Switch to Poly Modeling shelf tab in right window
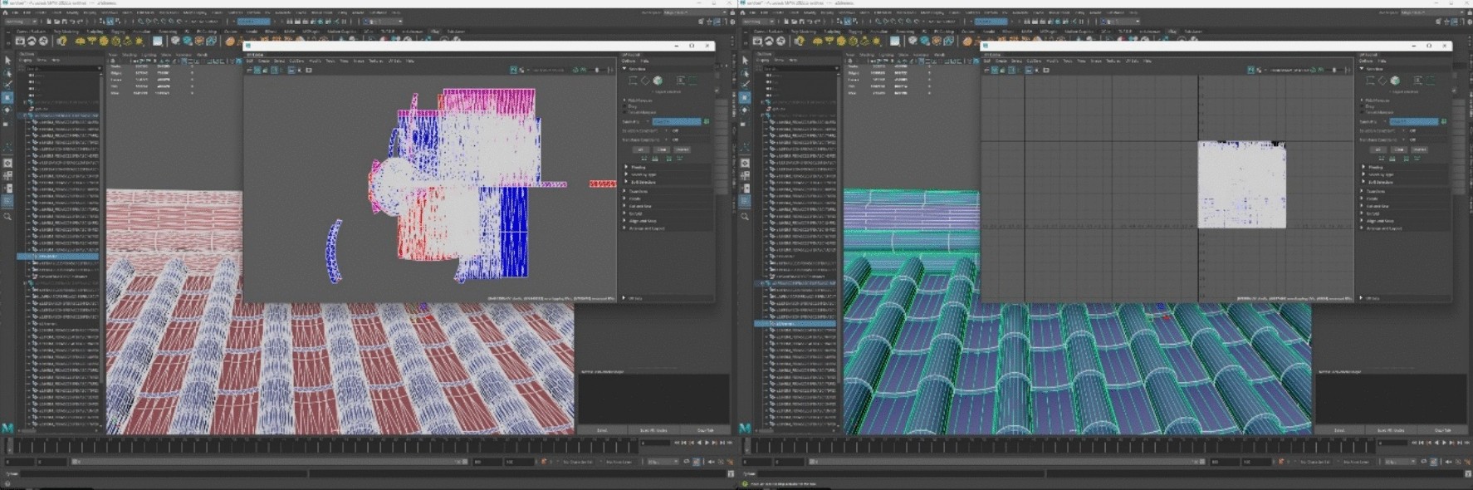1473x490 pixels. click(803, 32)
